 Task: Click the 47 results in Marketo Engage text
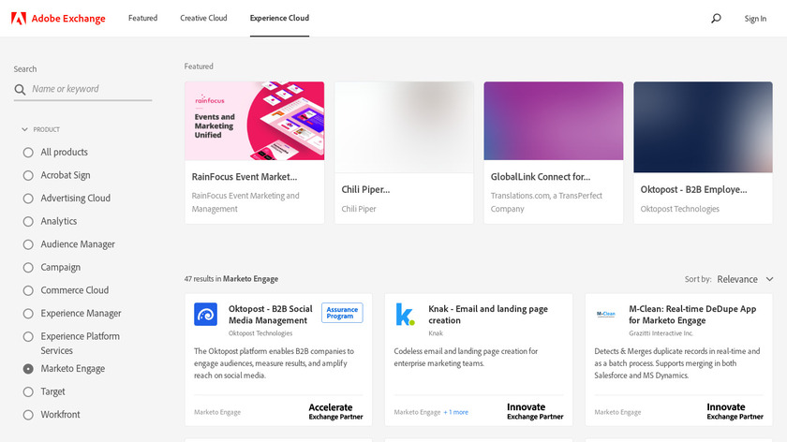coord(230,279)
